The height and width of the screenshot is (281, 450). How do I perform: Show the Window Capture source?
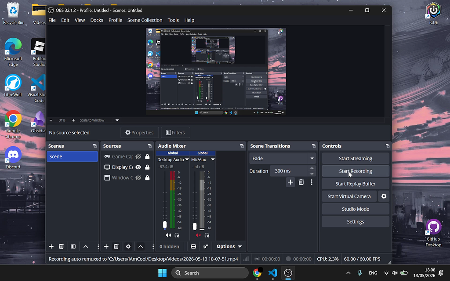[138, 178]
